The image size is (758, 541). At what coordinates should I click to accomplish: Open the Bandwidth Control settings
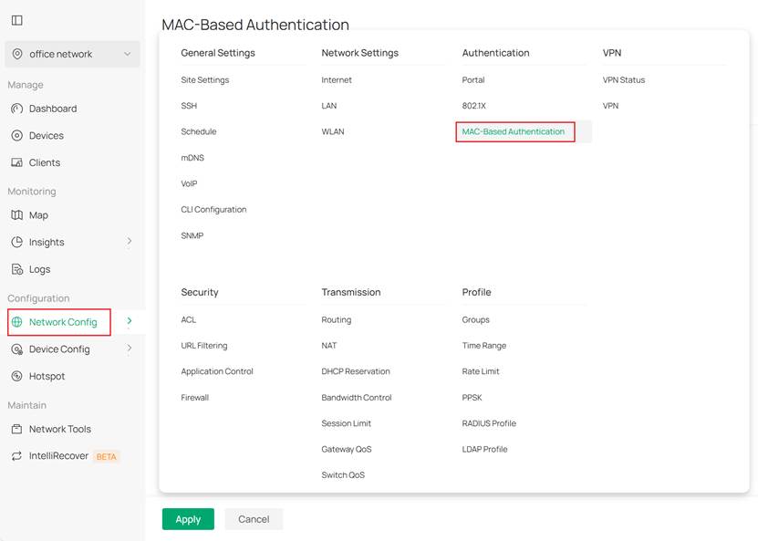pyautogui.click(x=356, y=397)
